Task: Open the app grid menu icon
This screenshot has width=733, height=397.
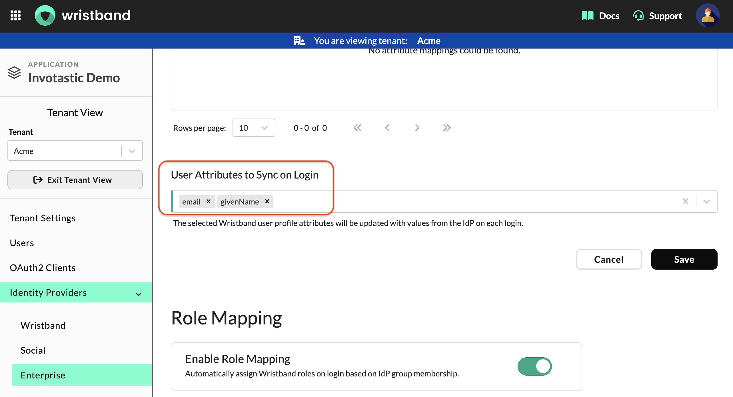Action: click(x=15, y=15)
